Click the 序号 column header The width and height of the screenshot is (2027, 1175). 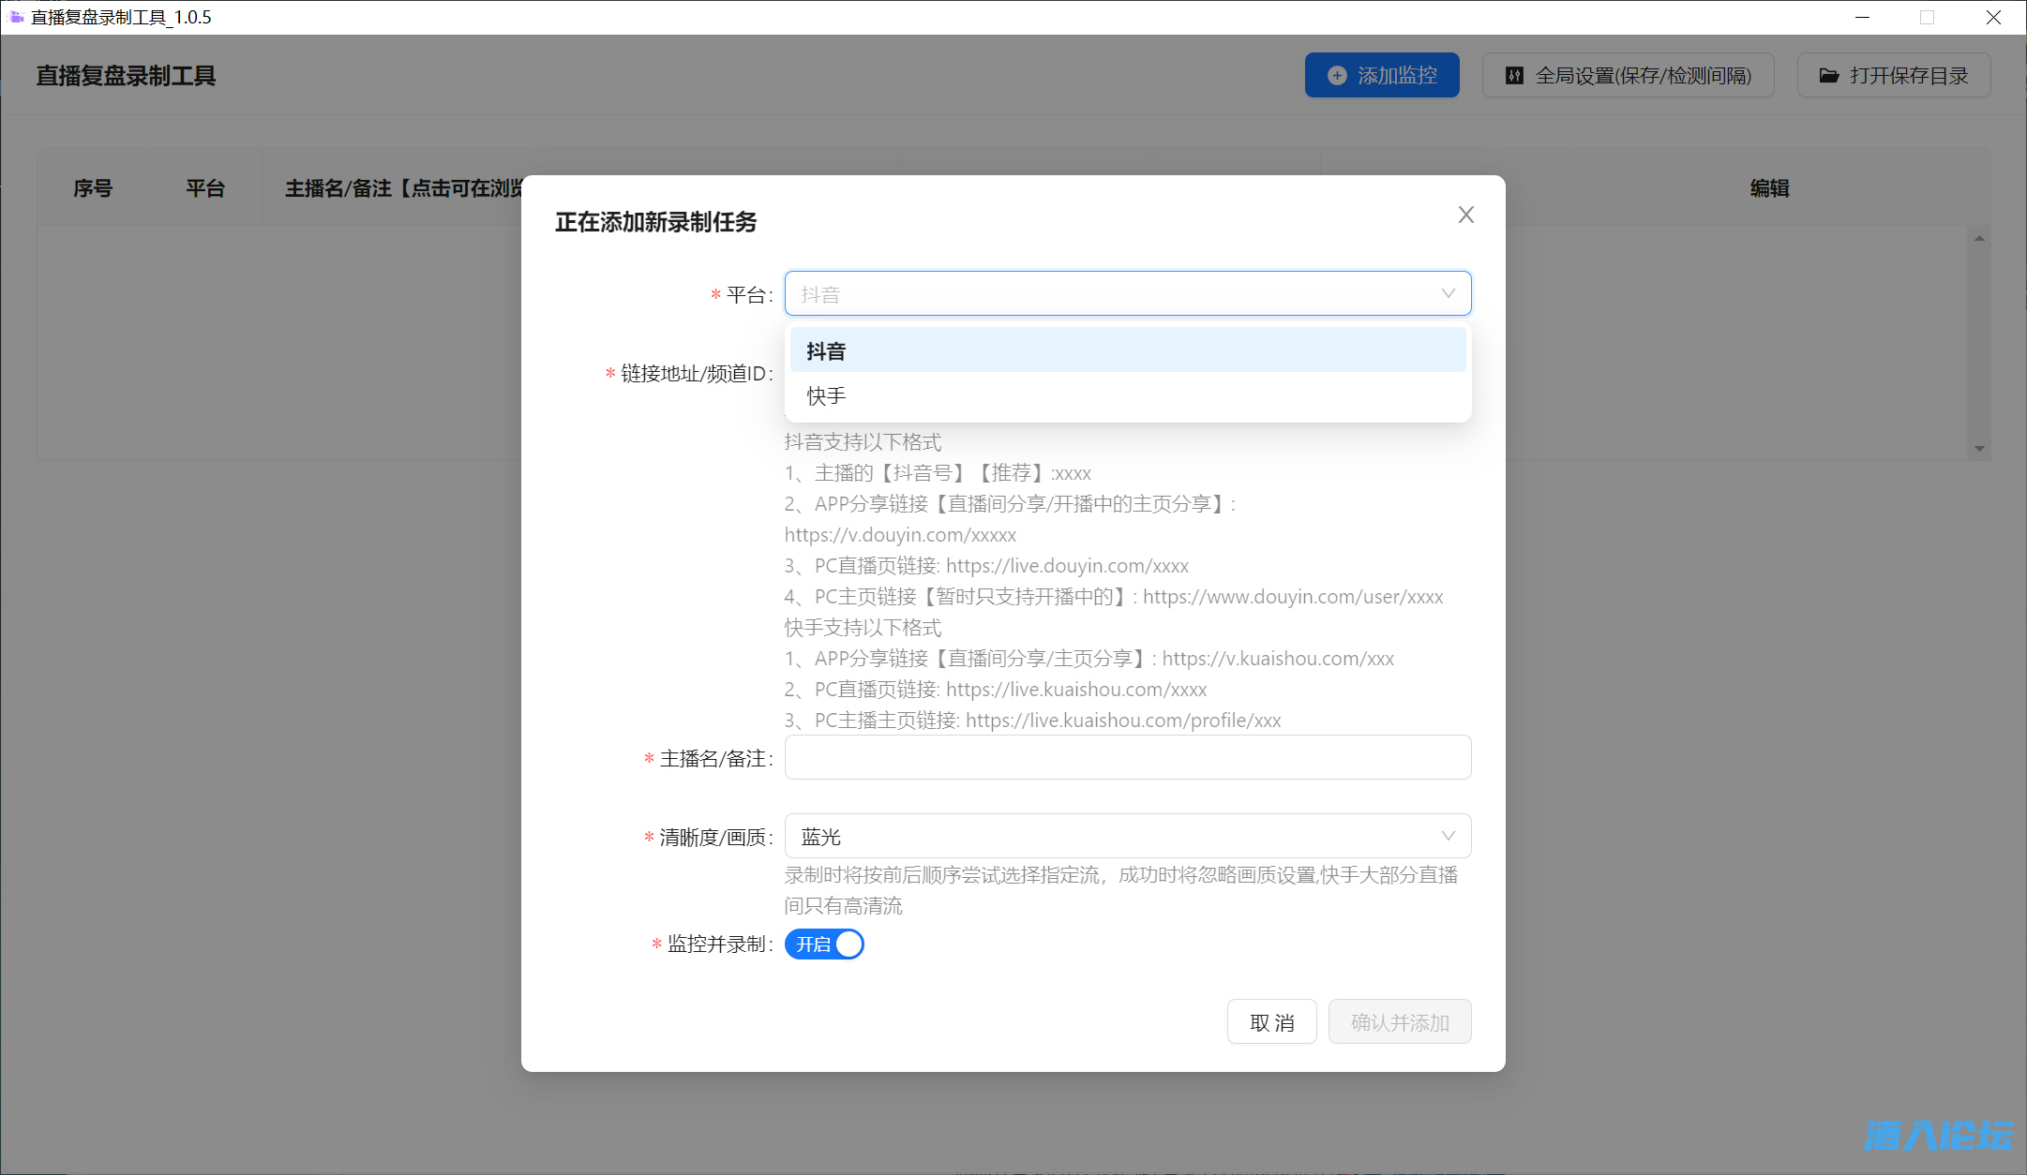coord(93,188)
